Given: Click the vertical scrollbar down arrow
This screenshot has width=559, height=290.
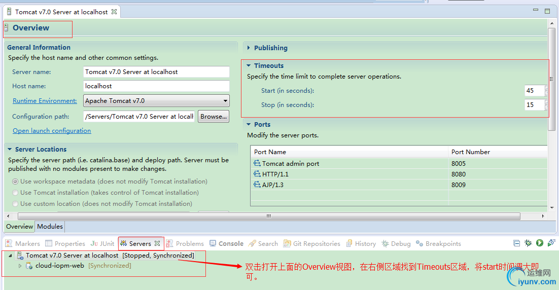Looking at the screenshot, I should point(552,207).
